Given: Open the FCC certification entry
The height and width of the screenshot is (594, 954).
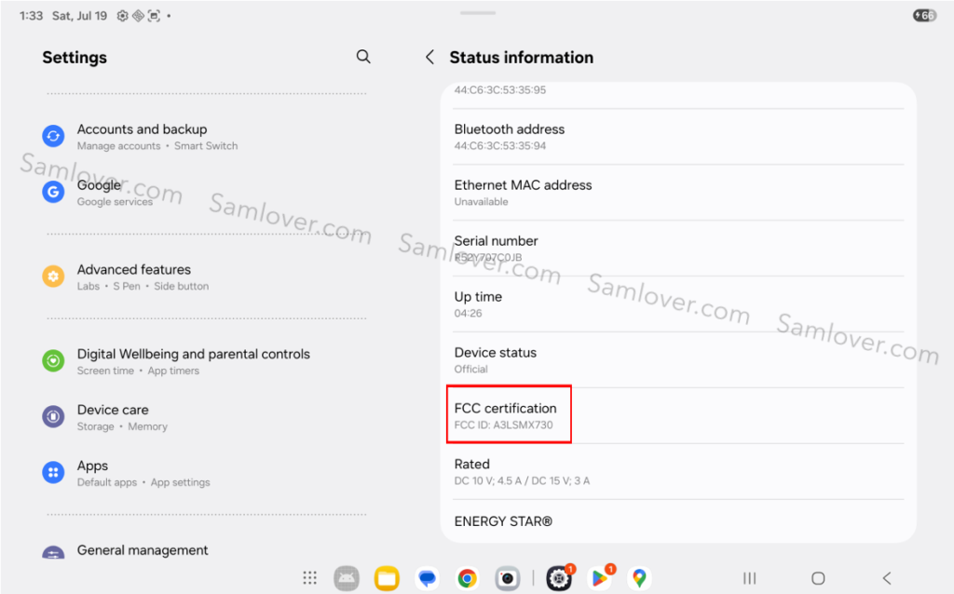Looking at the screenshot, I should tap(678, 416).
